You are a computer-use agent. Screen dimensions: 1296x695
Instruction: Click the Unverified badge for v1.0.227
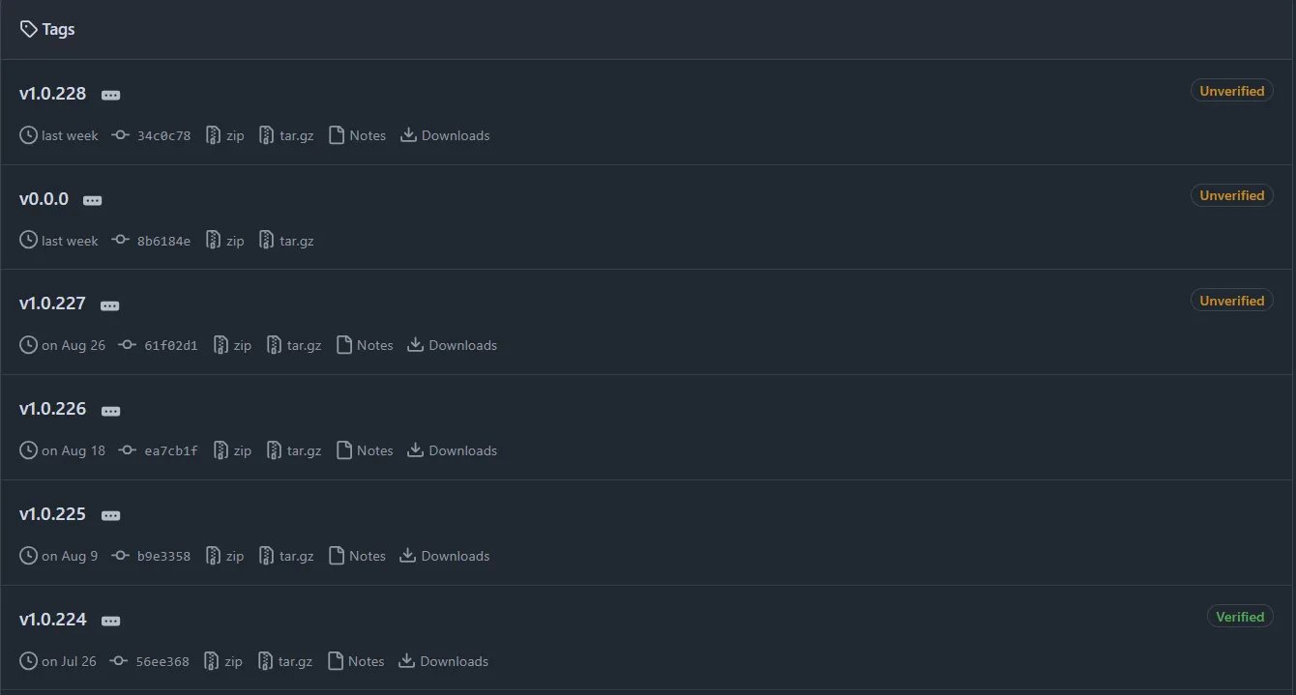click(x=1231, y=301)
